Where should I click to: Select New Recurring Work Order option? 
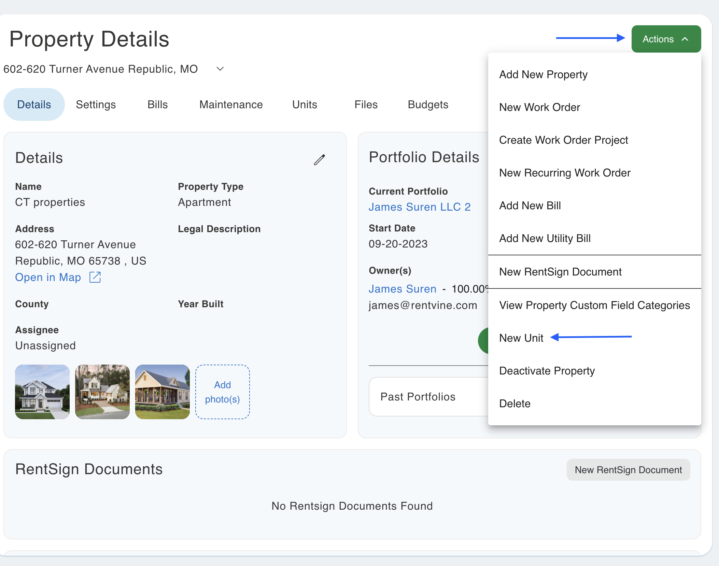coord(564,173)
